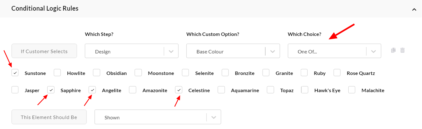
Task: Click the This Element Should Be button
Action: pos(49,117)
